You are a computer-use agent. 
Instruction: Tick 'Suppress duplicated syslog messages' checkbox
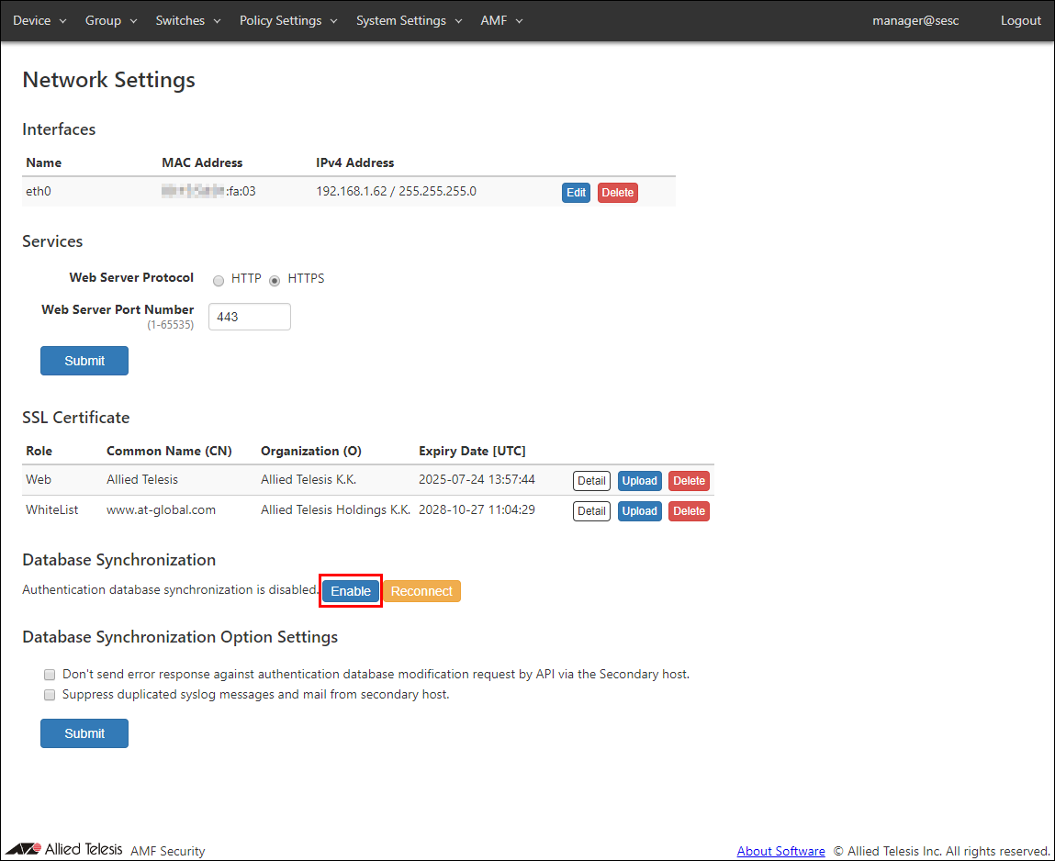coord(50,695)
